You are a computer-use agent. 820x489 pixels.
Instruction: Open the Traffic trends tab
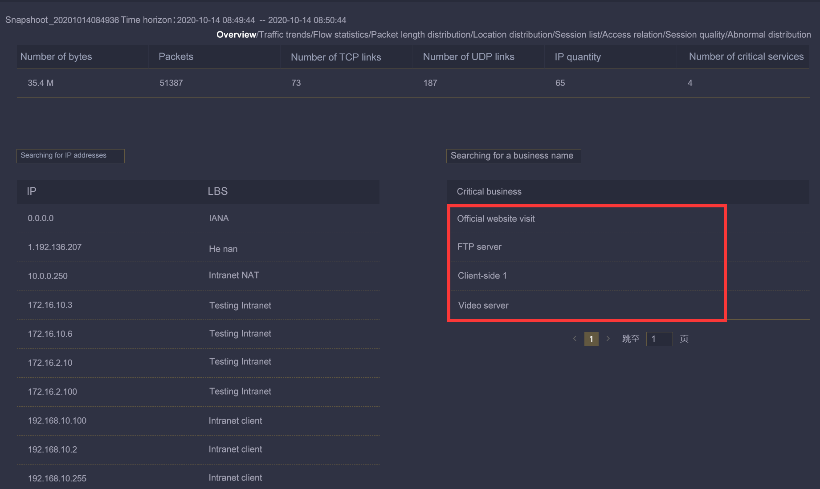[x=285, y=35]
